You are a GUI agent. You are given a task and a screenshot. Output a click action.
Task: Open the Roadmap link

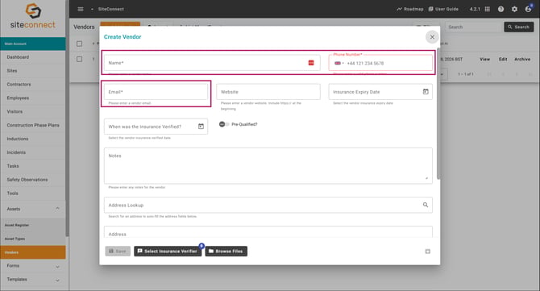(409, 9)
